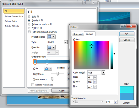This screenshot has height=108, width=139.
Task: Open the Picture Corrections section
Action: click(x=14, y=16)
